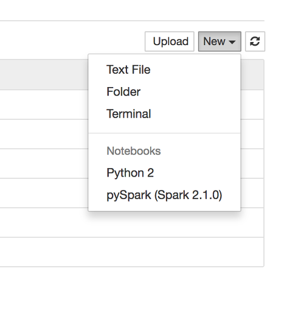Create a pySpark (Spark 2.1.0) notebook
This screenshot has height=316, width=304.
coord(164,195)
